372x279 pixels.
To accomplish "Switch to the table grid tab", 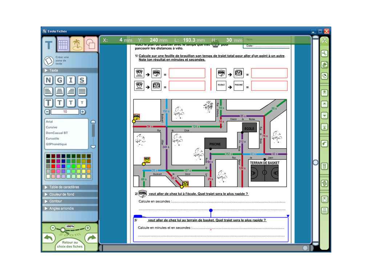I will pyautogui.click(x=63, y=45).
